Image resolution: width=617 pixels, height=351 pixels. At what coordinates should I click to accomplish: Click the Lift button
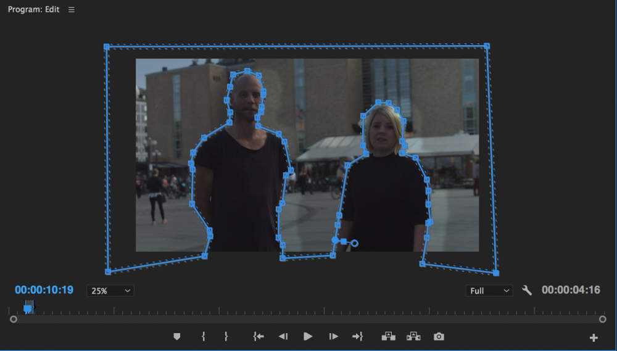388,336
